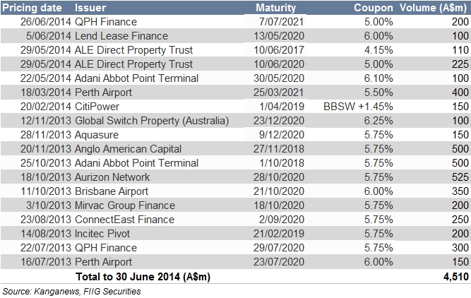
Task: Click the Aurizon Network issuer cell
Action: (113, 177)
